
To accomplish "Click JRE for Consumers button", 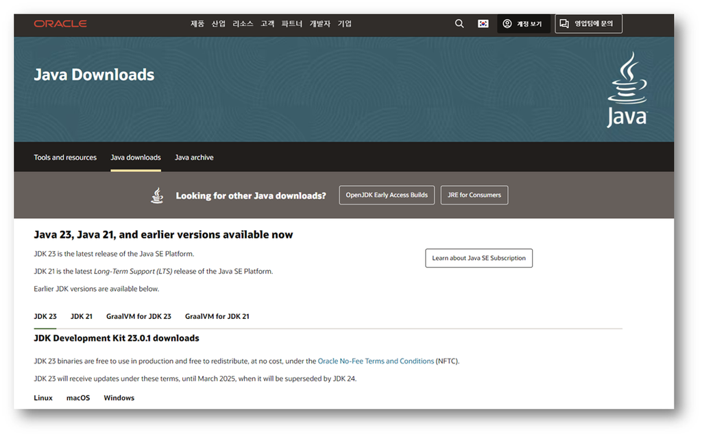I will pyautogui.click(x=474, y=195).
